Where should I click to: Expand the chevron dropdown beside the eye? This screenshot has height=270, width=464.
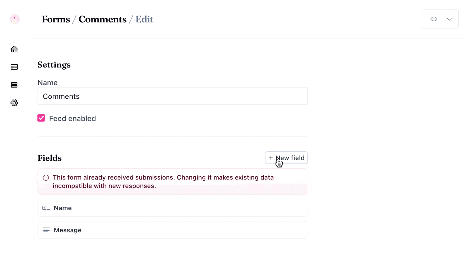[x=449, y=19]
